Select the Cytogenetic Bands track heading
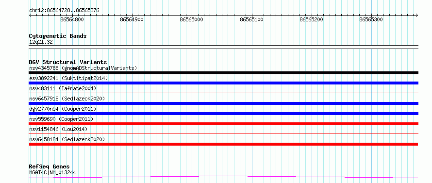This screenshot has height=183, width=432. pyautogui.click(x=58, y=36)
